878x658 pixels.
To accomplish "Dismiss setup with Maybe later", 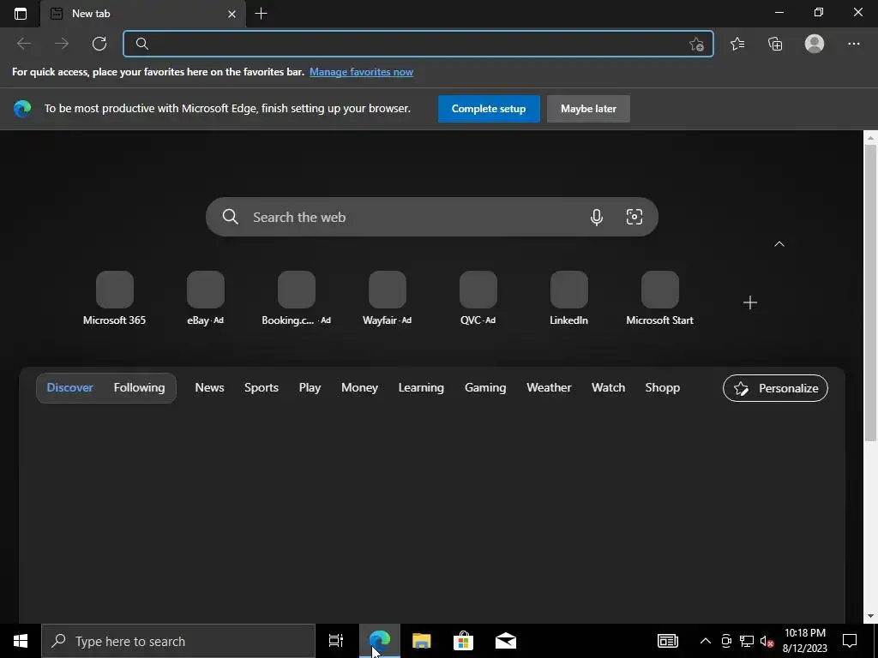I will click(588, 109).
